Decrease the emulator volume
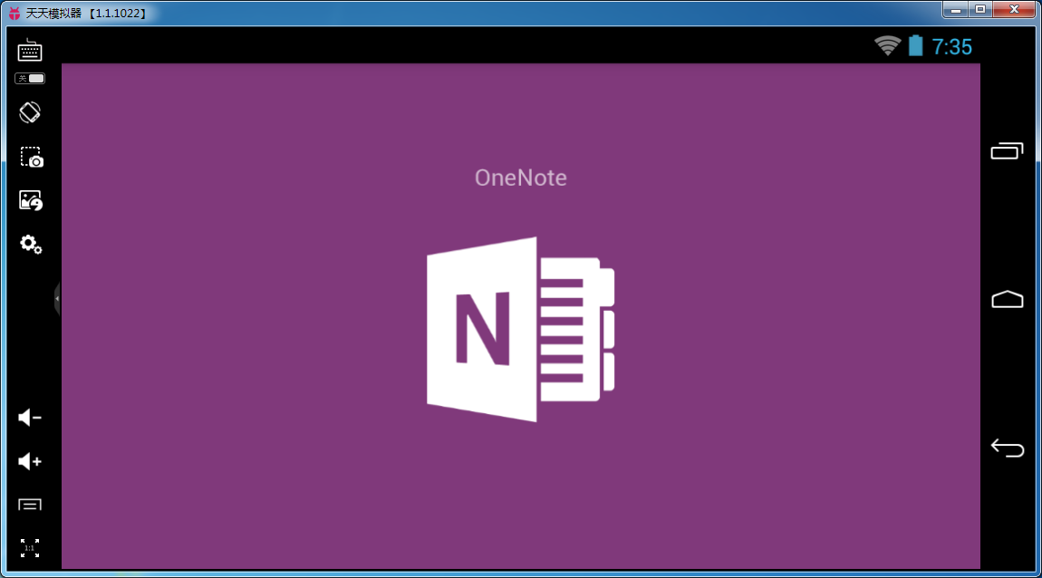 (x=30, y=418)
